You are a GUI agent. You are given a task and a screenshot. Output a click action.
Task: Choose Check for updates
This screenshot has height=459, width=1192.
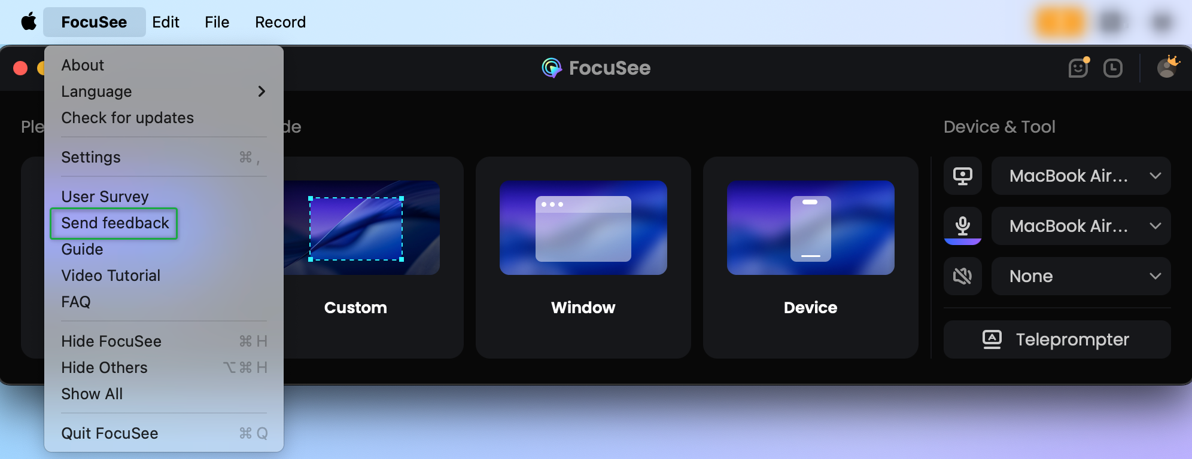127,118
